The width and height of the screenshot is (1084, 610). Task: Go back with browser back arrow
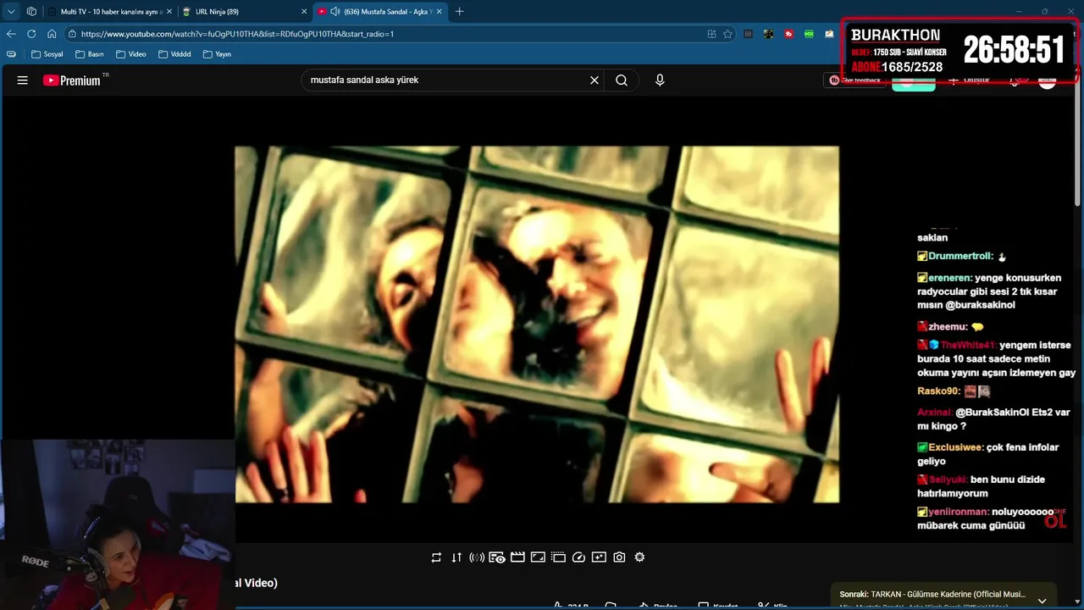(x=11, y=34)
